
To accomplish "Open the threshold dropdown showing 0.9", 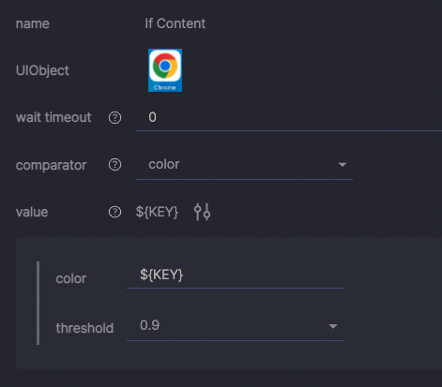I will [235, 326].
